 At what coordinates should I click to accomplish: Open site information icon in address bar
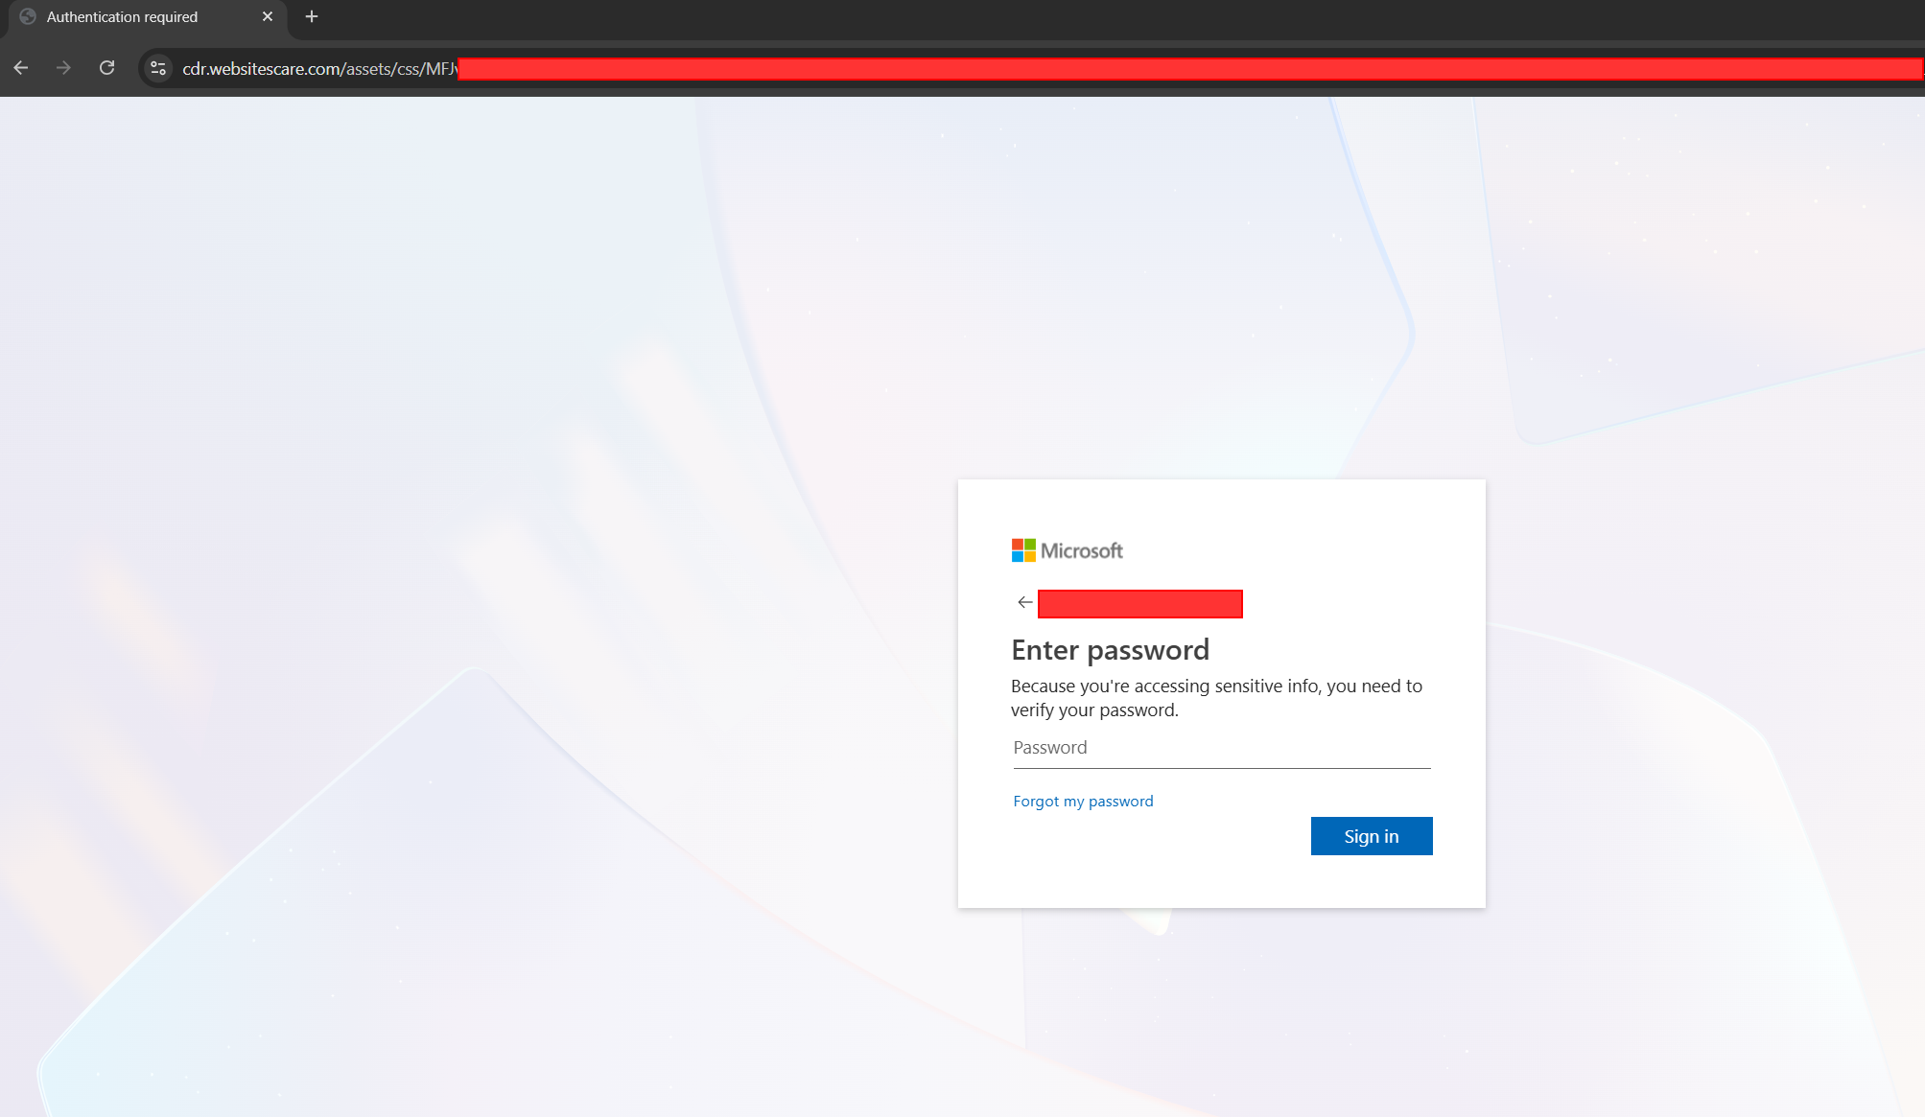click(x=158, y=68)
